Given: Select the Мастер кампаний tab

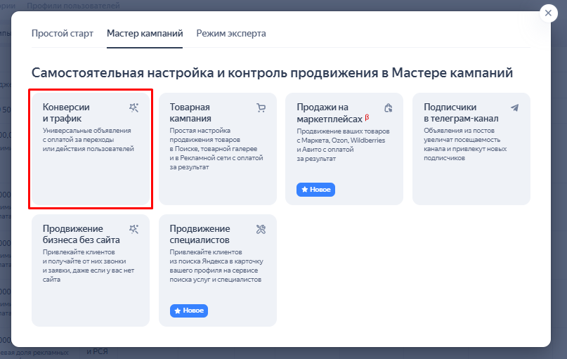Looking at the screenshot, I should [145, 33].
